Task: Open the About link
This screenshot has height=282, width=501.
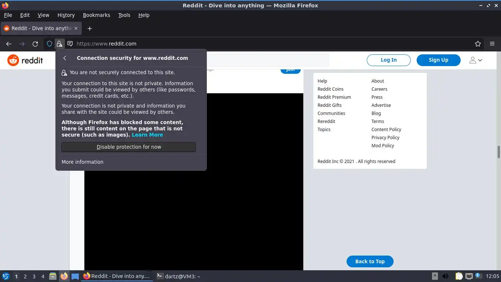Action: (378, 81)
